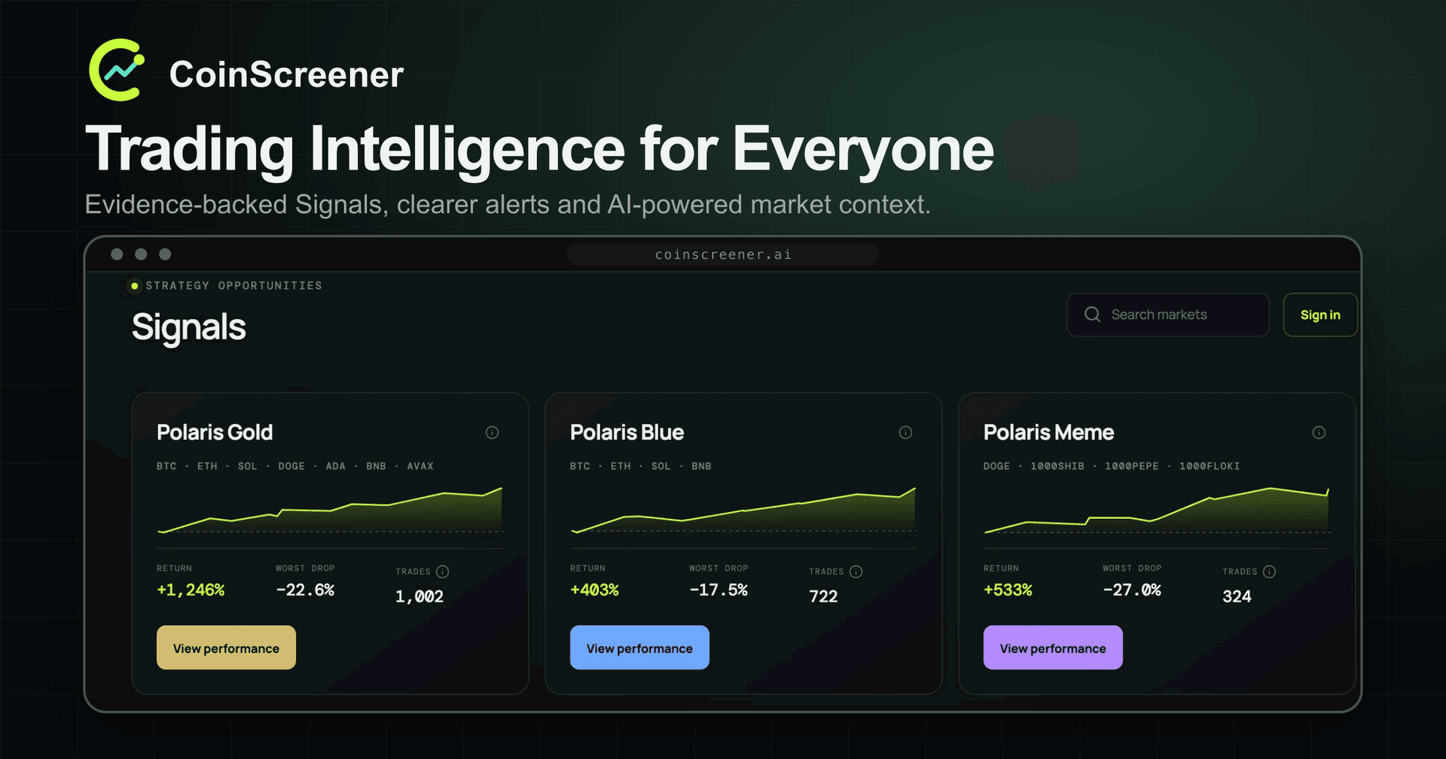Open info icon on Polaris Meme card

[1319, 432]
